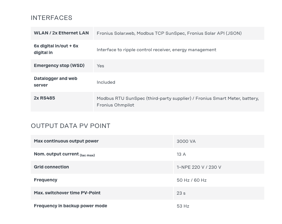Click the 53 Hz backup frequency value
This screenshot has height=224, width=282.
pos(183,206)
